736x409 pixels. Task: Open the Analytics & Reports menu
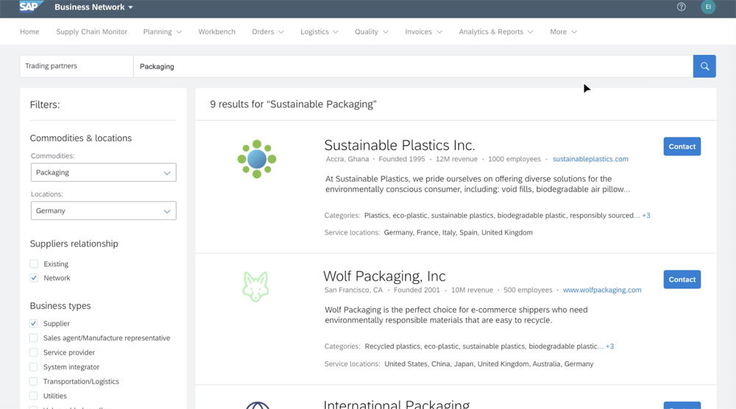click(x=495, y=32)
